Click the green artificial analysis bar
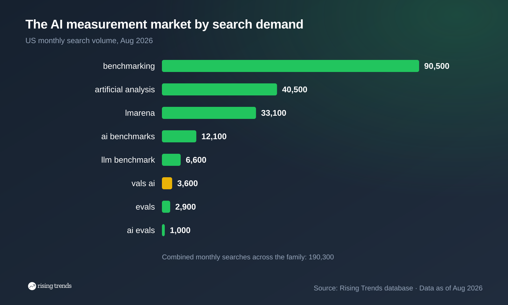 pyautogui.click(x=219, y=89)
